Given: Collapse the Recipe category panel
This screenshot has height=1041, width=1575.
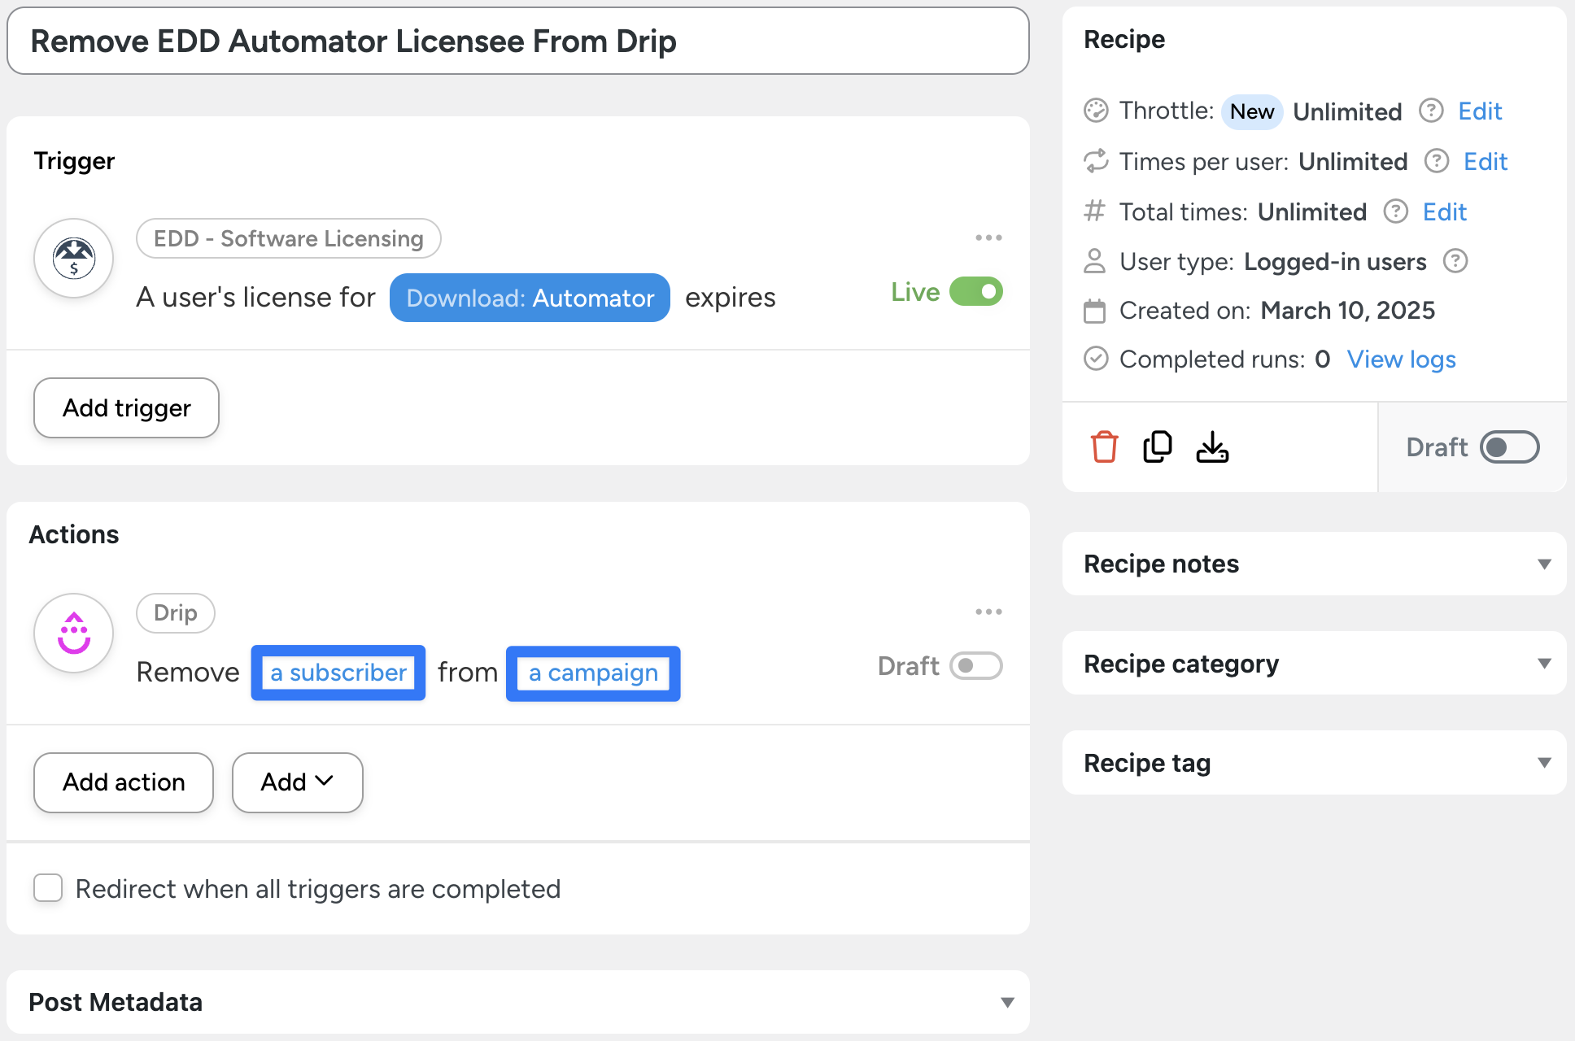Looking at the screenshot, I should (1543, 663).
